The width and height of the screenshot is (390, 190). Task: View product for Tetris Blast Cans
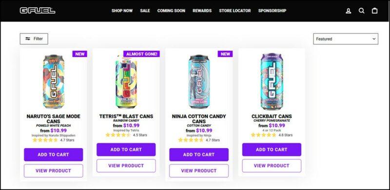(126, 166)
